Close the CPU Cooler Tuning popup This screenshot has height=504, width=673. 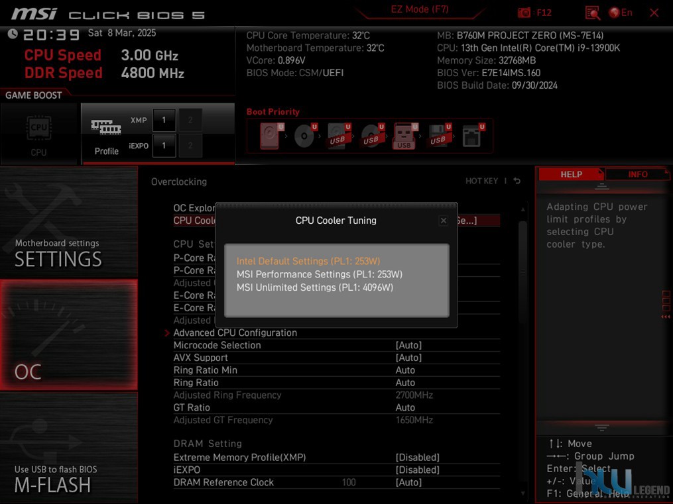click(x=444, y=221)
